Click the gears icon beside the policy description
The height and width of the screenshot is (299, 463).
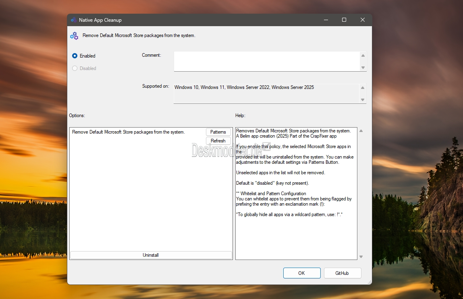pos(74,36)
